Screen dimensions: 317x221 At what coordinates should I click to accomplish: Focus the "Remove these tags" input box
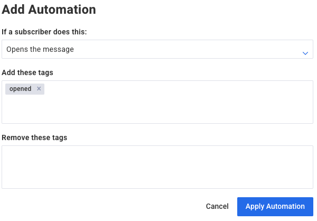[157, 167]
